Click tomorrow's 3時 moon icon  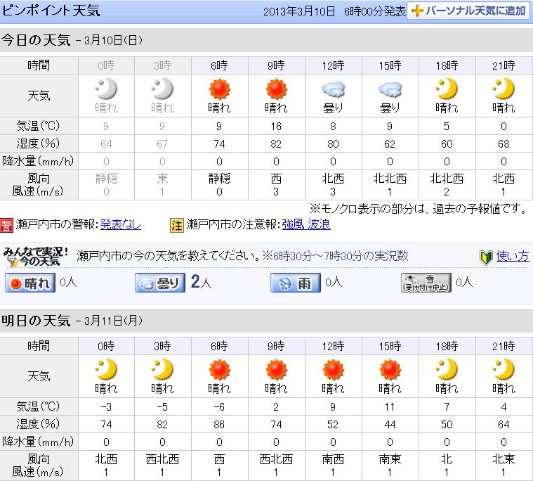pyautogui.click(x=162, y=369)
